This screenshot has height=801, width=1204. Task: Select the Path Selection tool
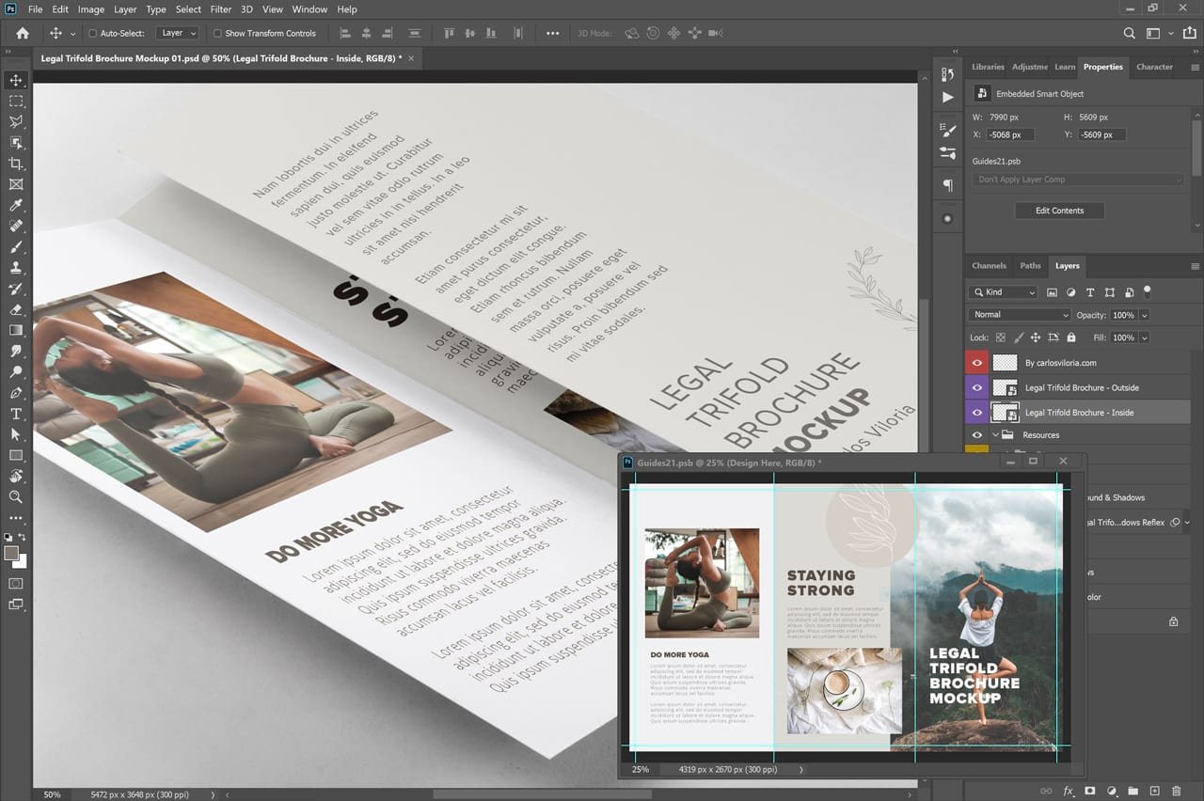point(16,434)
